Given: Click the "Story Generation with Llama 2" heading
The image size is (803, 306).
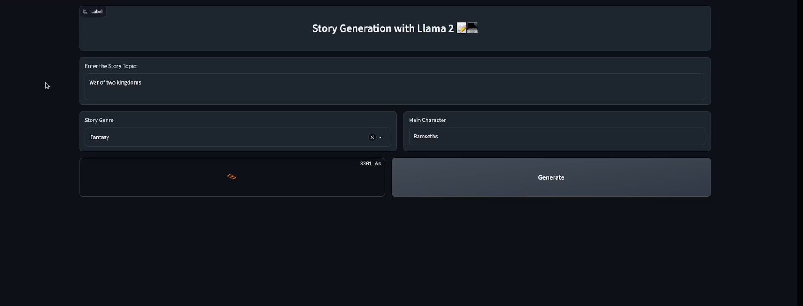Looking at the screenshot, I should 382,28.
